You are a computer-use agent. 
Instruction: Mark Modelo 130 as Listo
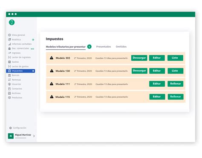(176, 71)
